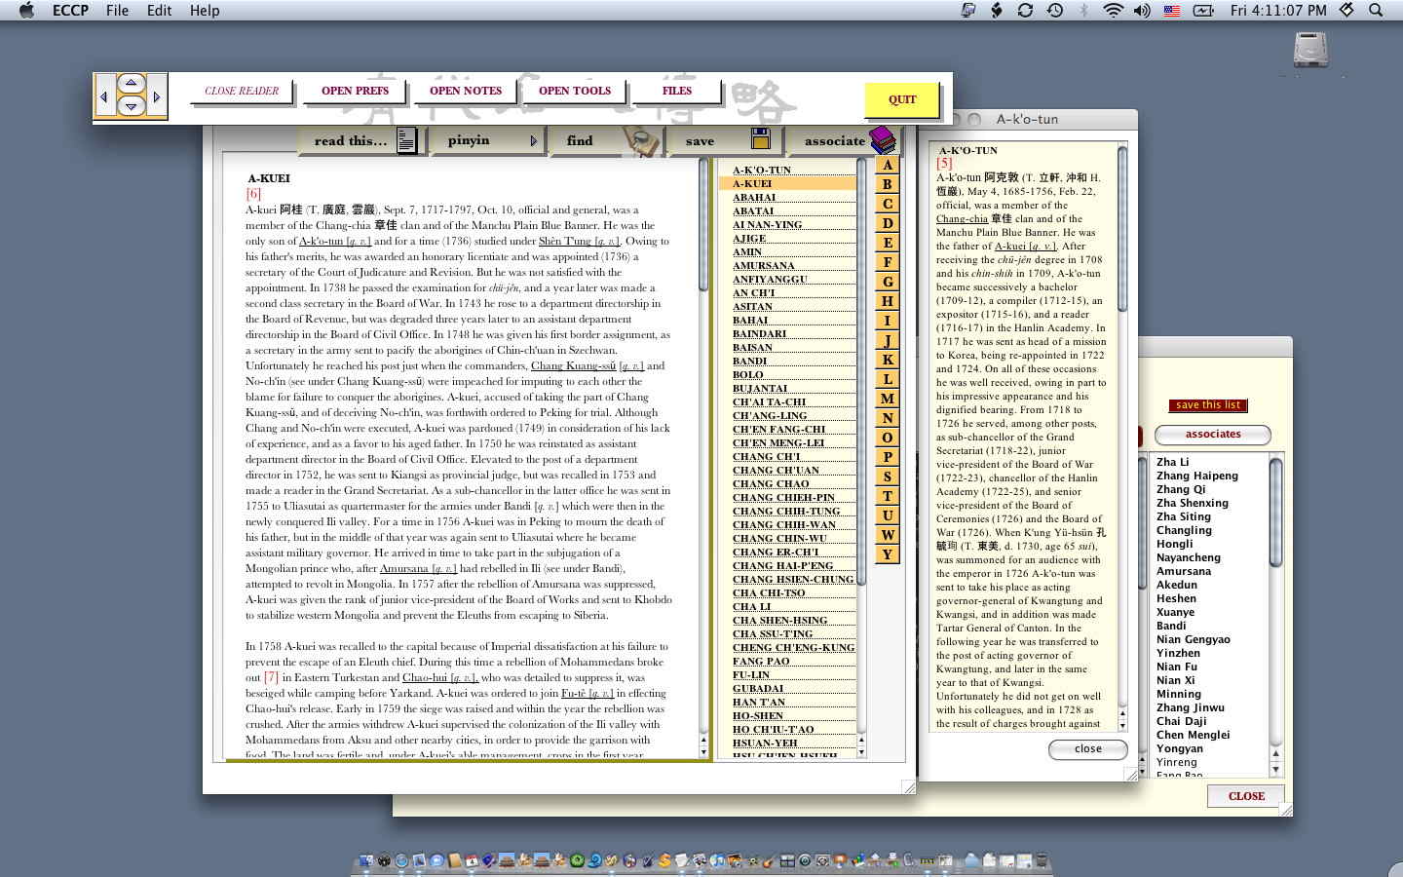
Task: Click the associates button
Action: pos(1213,435)
